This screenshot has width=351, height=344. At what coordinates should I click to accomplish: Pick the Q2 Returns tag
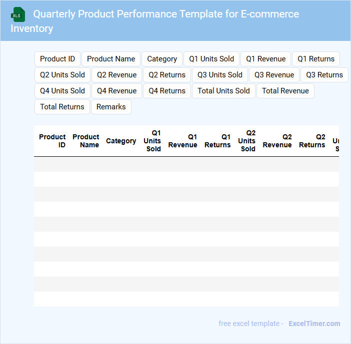coord(167,75)
